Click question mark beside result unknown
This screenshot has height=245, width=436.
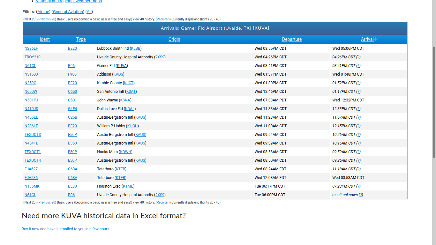[361, 195]
